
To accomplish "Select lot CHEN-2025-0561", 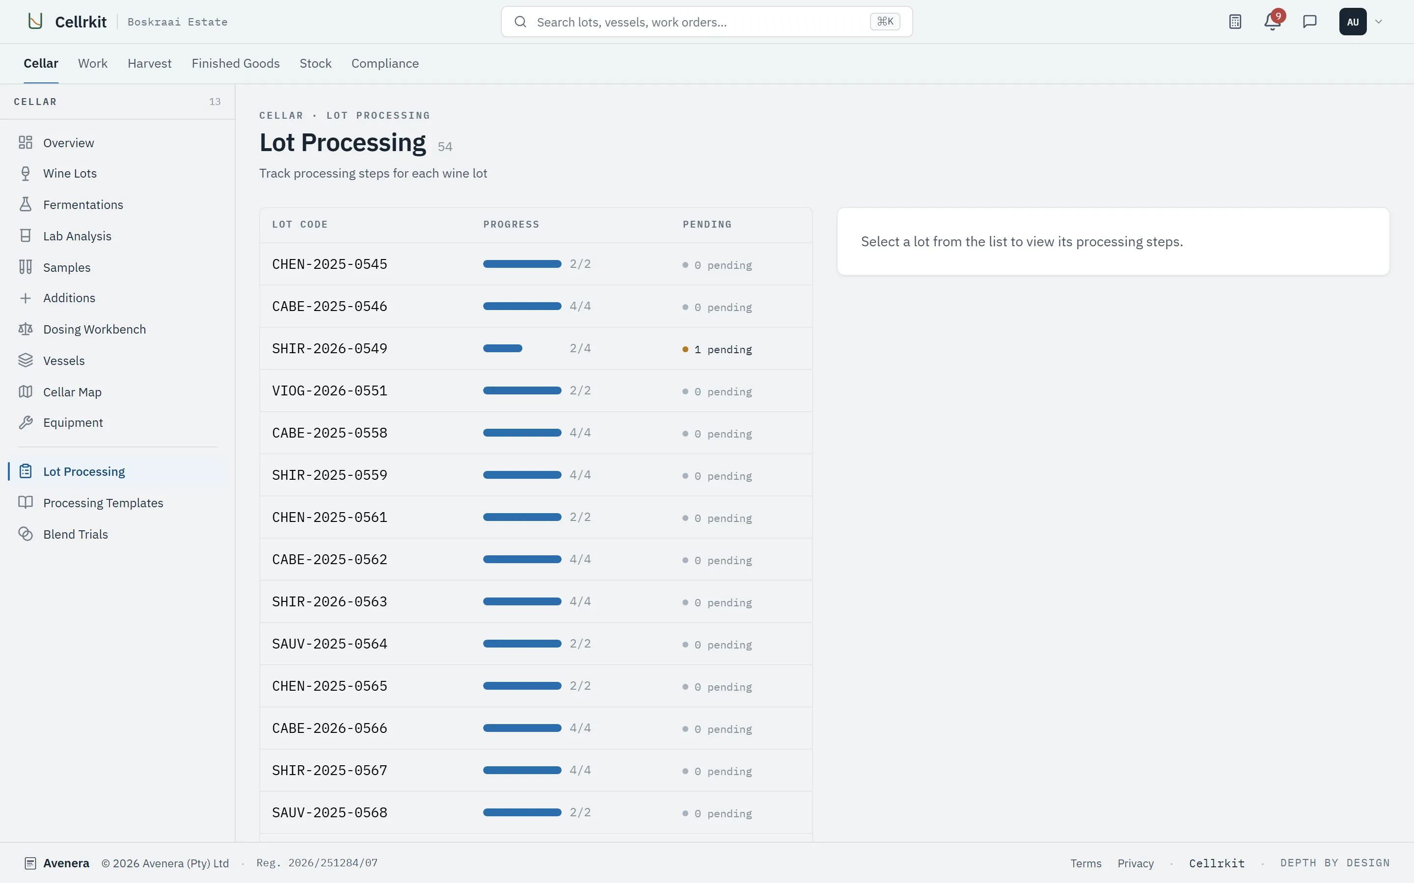I will coord(536,518).
